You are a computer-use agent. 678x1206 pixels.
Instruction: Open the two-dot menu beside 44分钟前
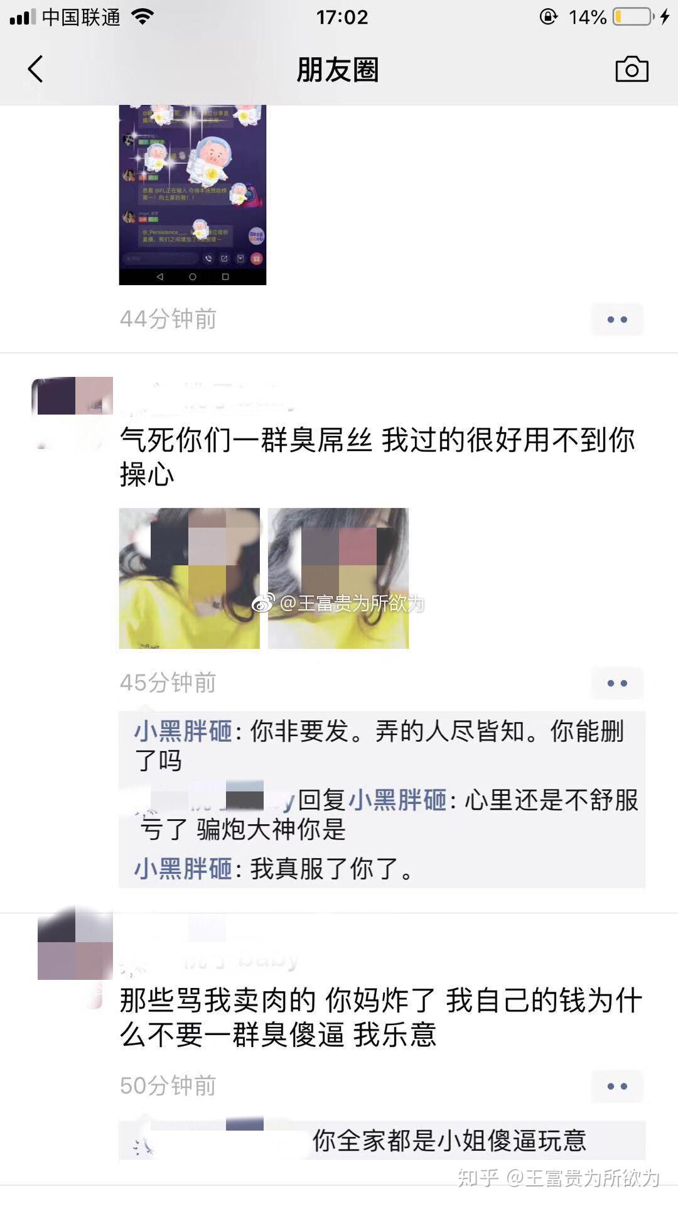(617, 320)
